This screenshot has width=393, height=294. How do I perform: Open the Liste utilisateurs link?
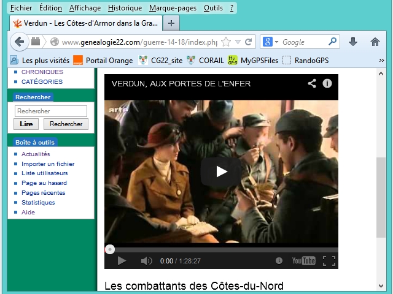coord(45,173)
